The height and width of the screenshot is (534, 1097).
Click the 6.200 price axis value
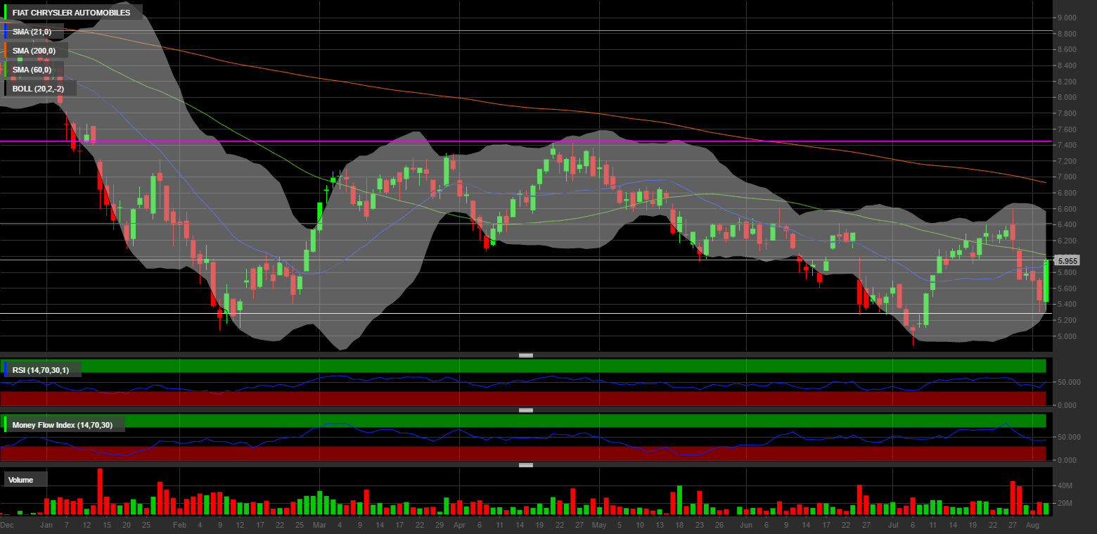point(1067,241)
